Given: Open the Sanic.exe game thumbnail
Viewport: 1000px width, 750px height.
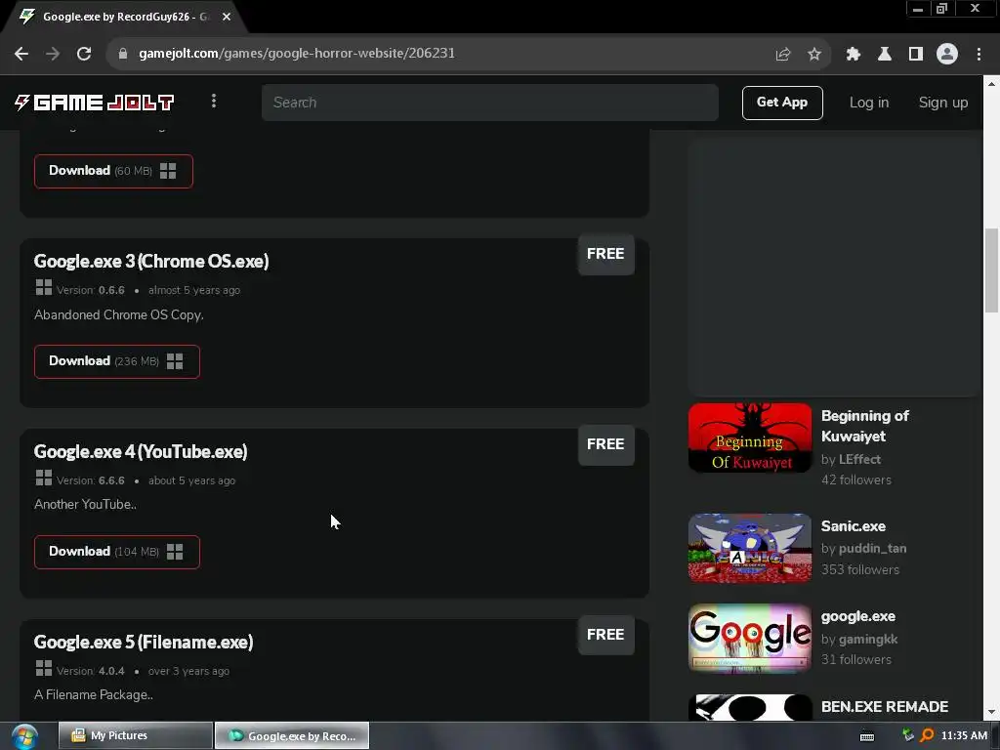Looking at the screenshot, I should 750,548.
